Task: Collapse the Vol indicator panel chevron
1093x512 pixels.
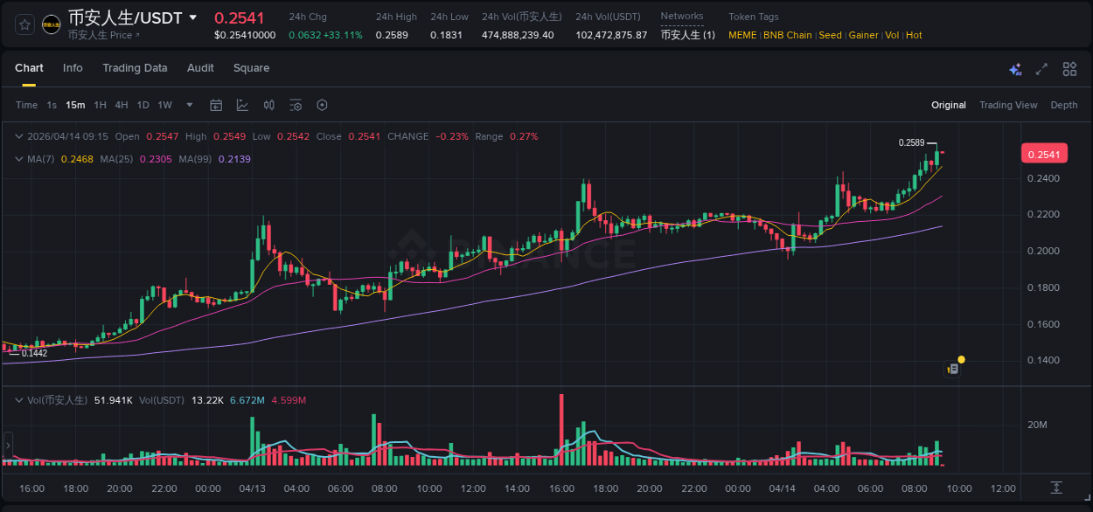Action: click(19, 398)
